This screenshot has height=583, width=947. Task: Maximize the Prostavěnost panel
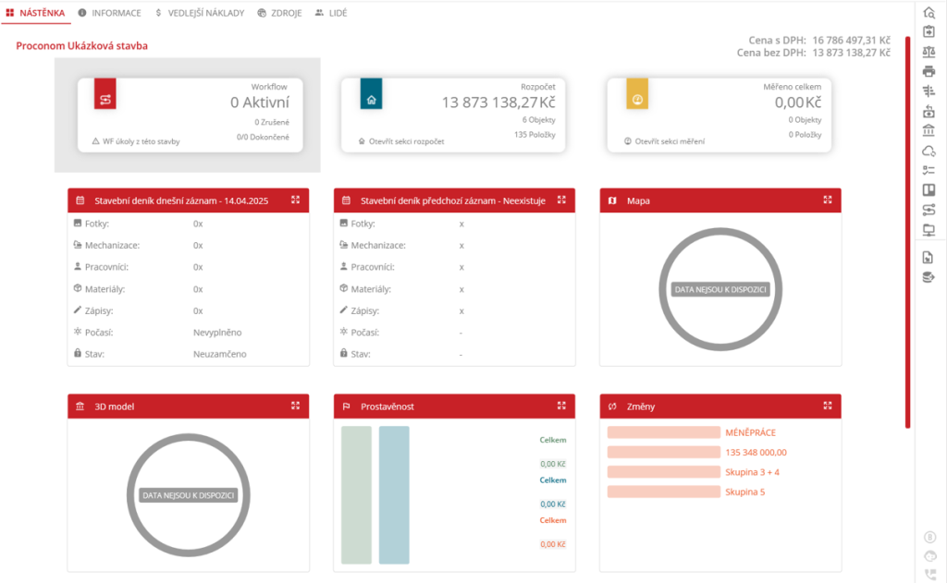tap(561, 406)
